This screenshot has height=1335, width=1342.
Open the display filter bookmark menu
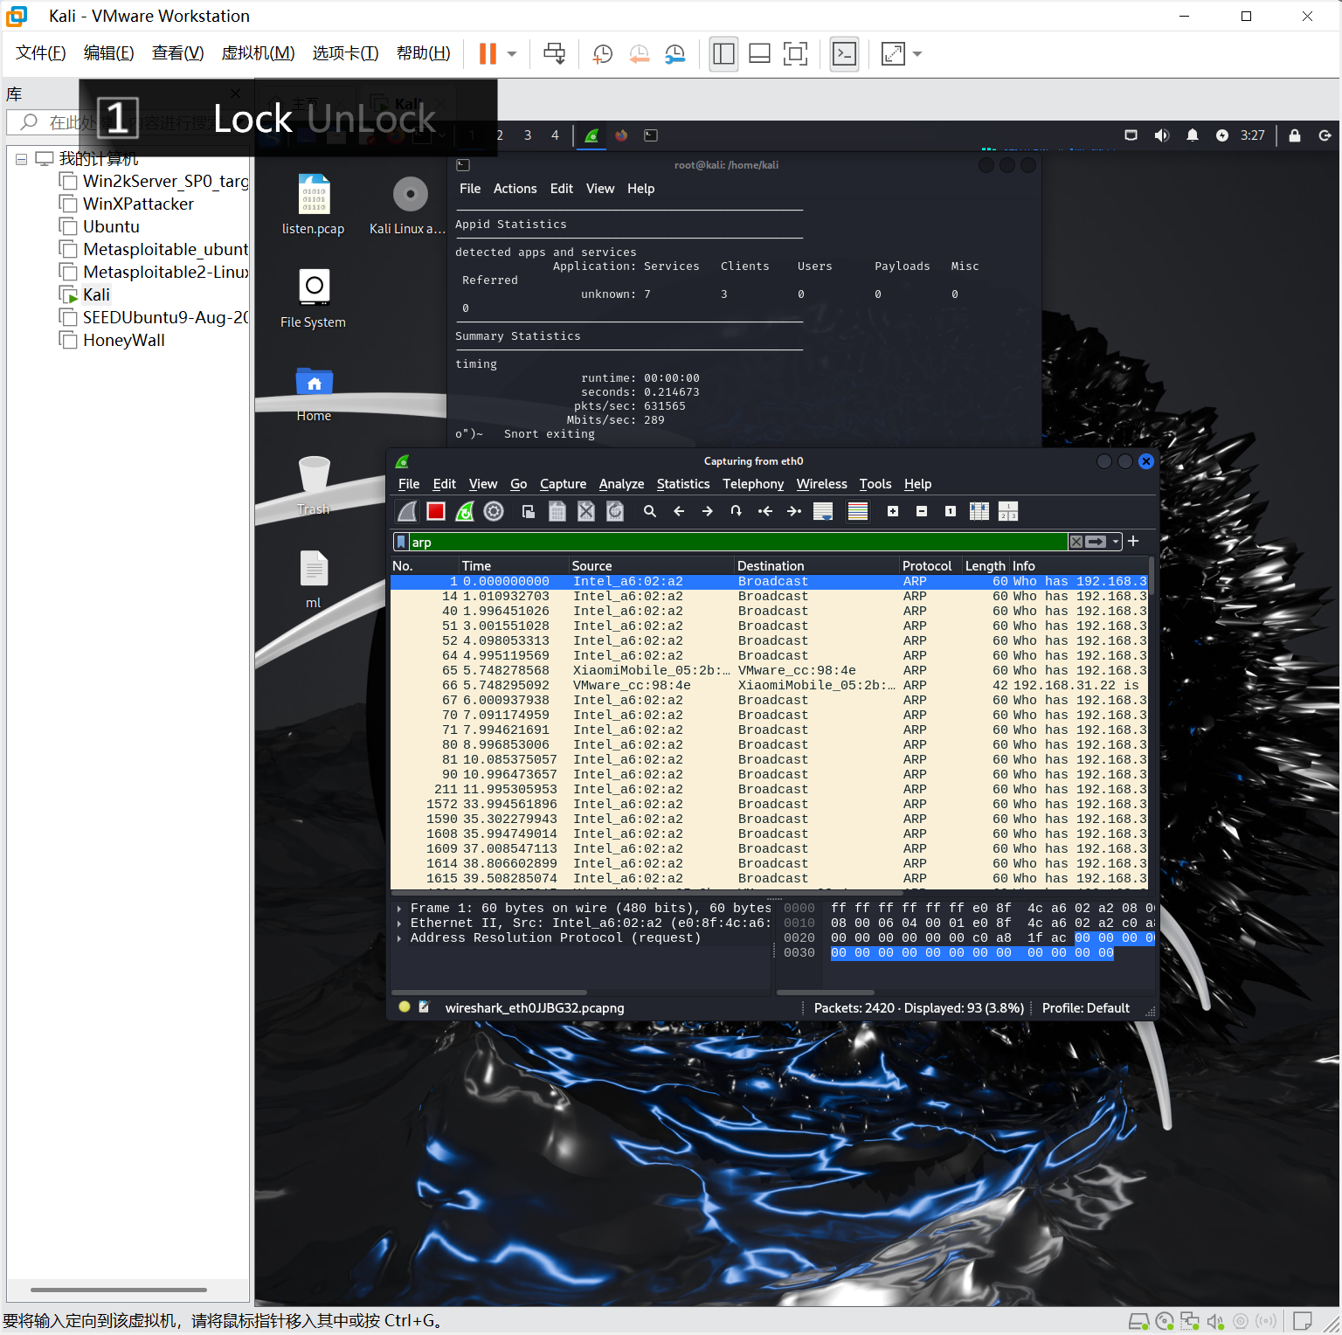(x=401, y=542)
